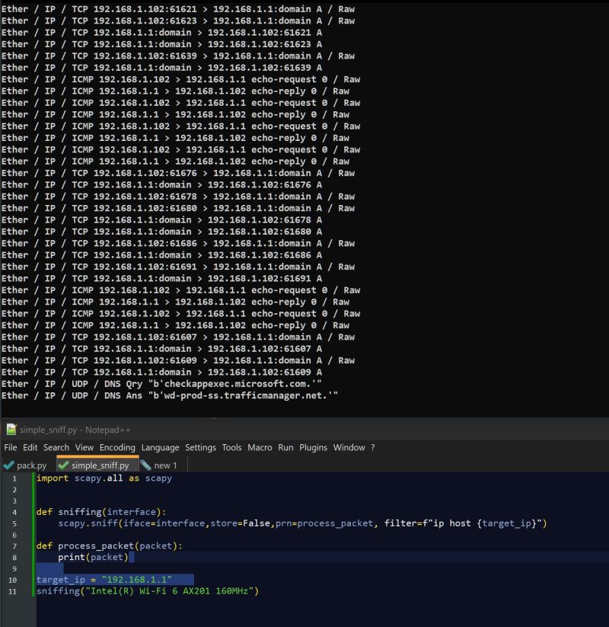
Task: Click 'prn=process_packet' argument in code
Action: (x=324, y=523)
